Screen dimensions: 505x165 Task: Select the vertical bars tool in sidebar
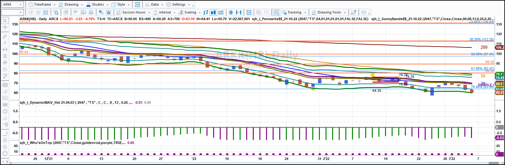click(5, 85)
